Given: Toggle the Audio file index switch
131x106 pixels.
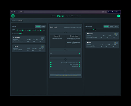Looking at the screenshot, I should click(x=35, y=30).
